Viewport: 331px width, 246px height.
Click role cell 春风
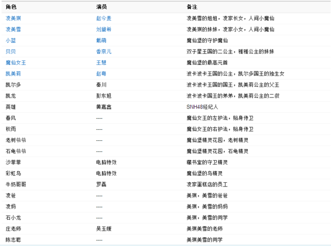click(11, 118)
